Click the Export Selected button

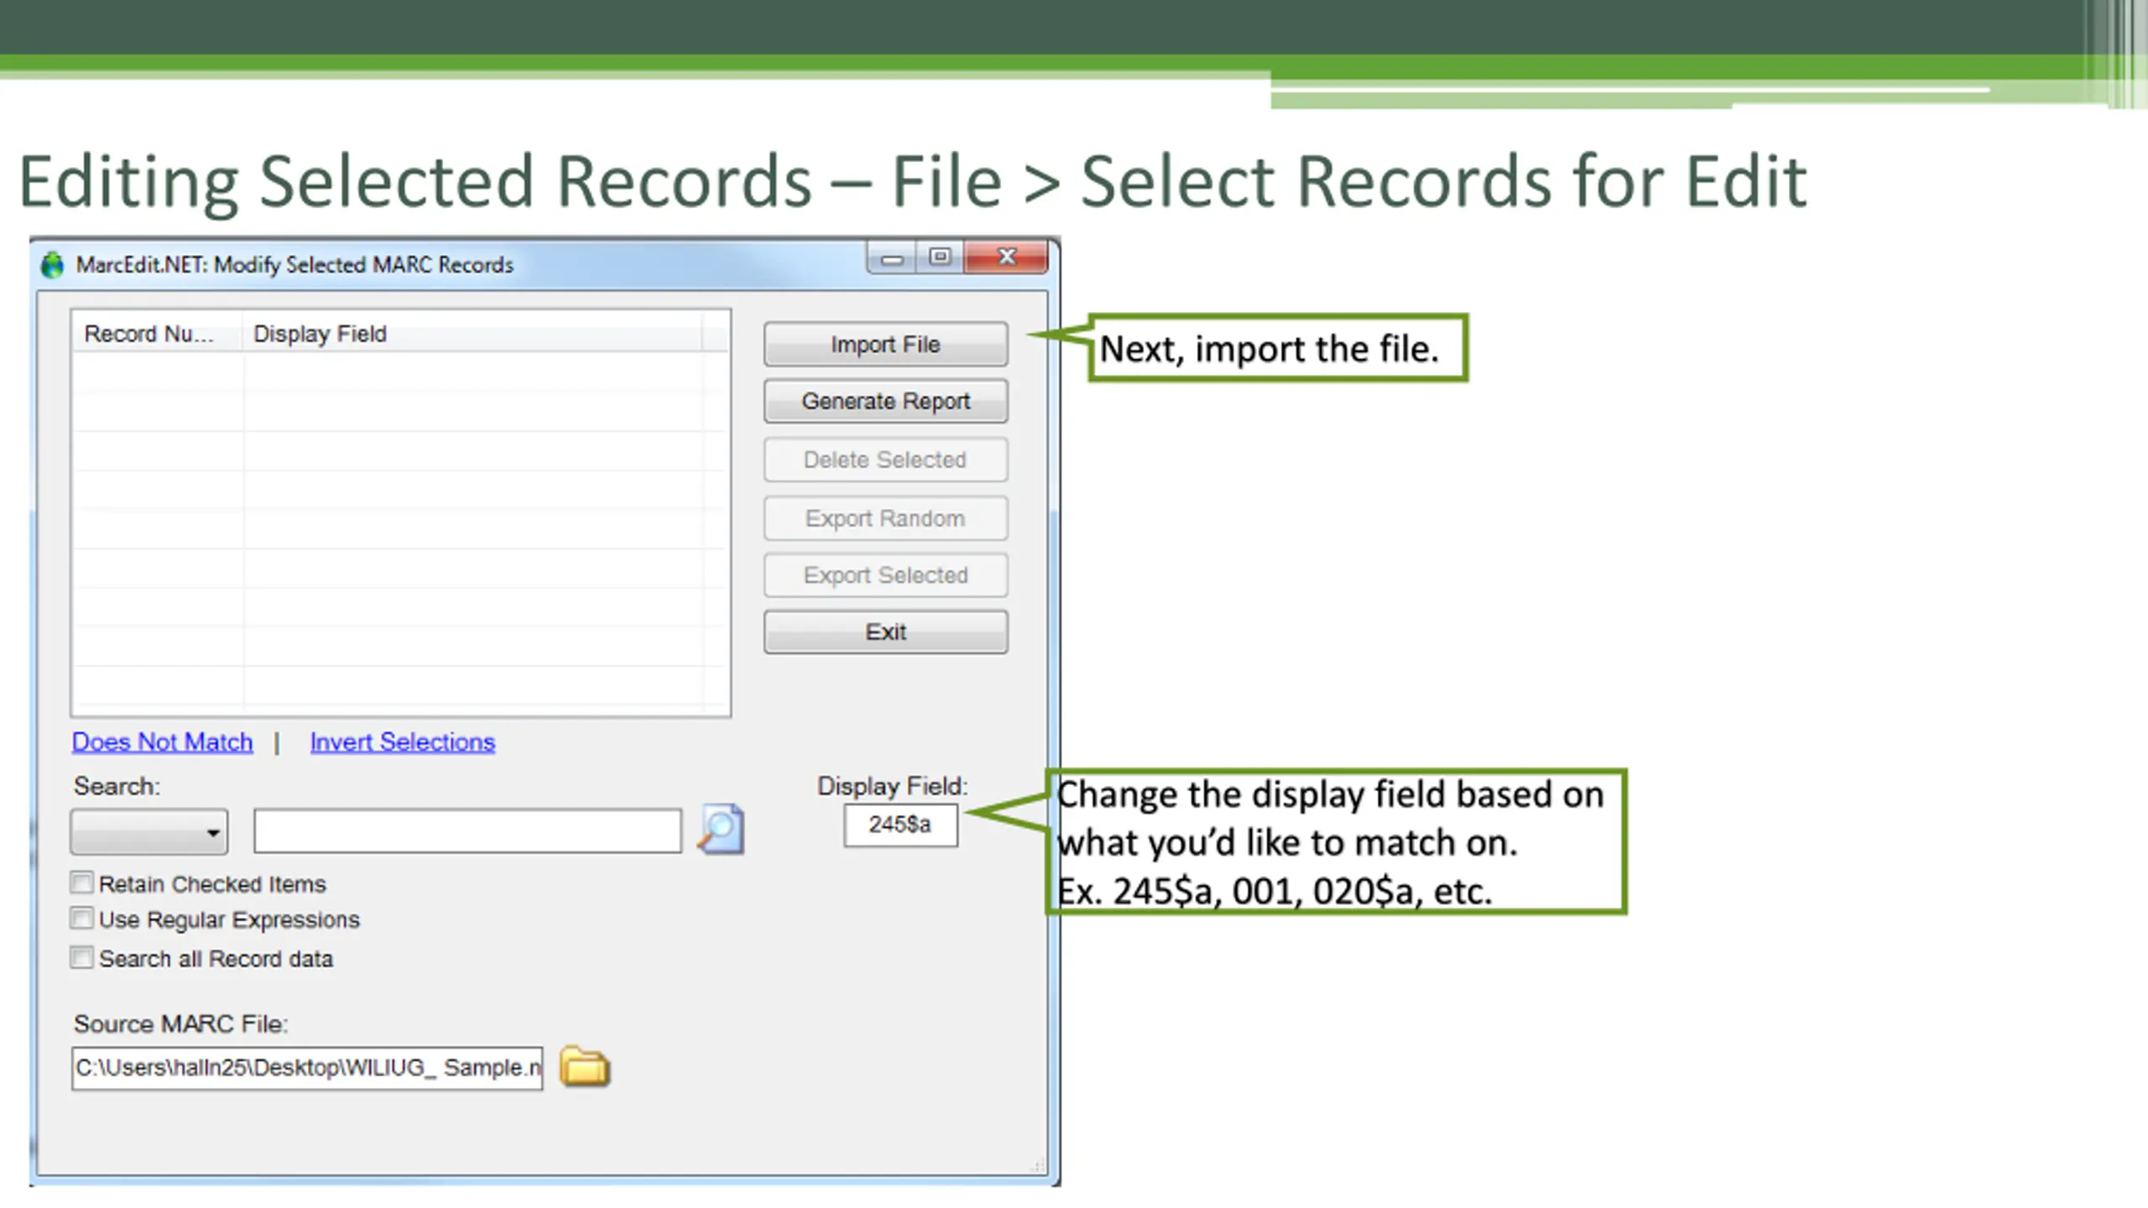(885, 575)
